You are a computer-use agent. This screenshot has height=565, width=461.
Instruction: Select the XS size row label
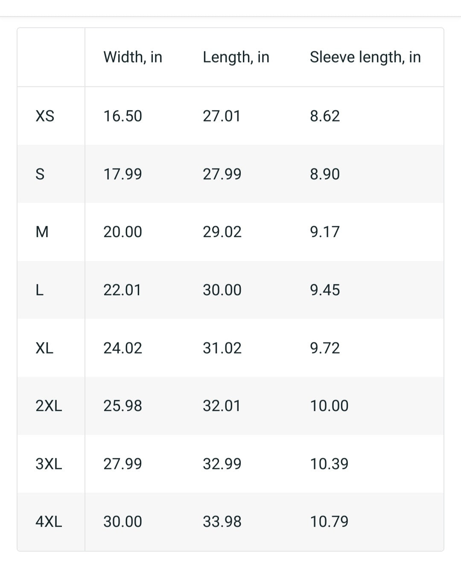(x=45, y=116)
